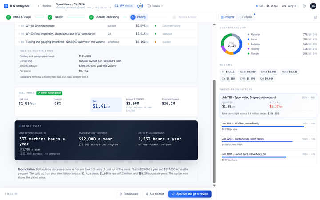
Task: Select the Hone $0.135 routing chip
Action: 290,72
